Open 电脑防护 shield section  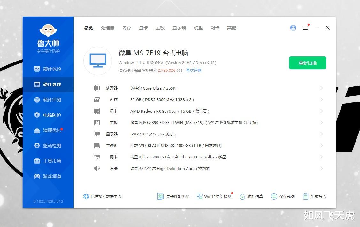click(48, 115)
